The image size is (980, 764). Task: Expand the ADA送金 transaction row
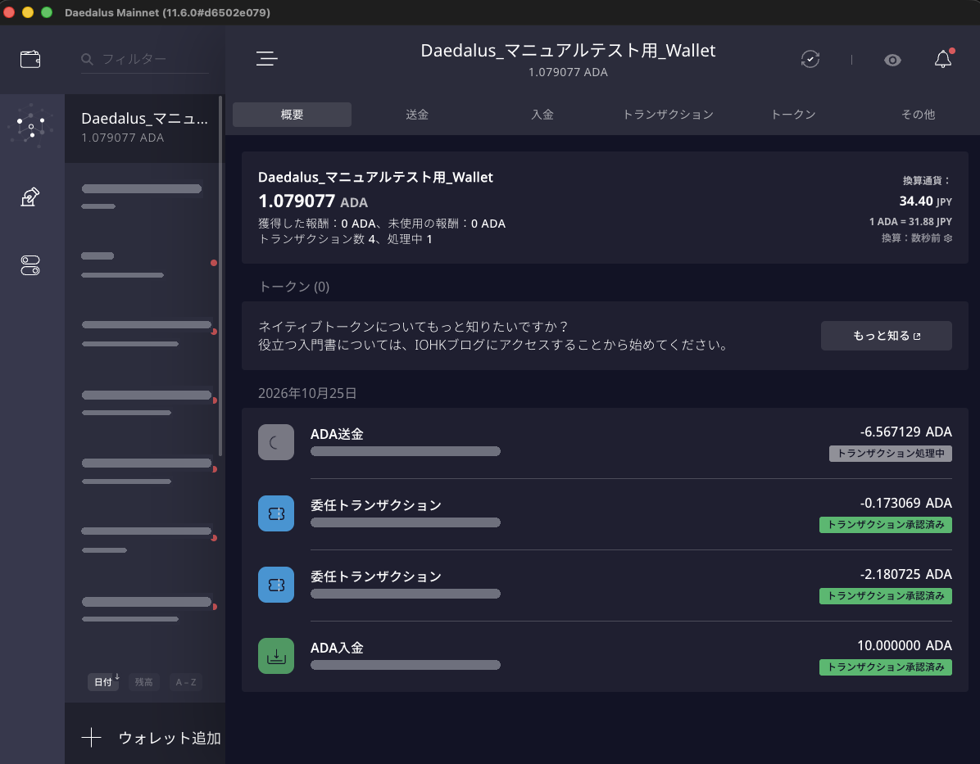pos(605,442)
